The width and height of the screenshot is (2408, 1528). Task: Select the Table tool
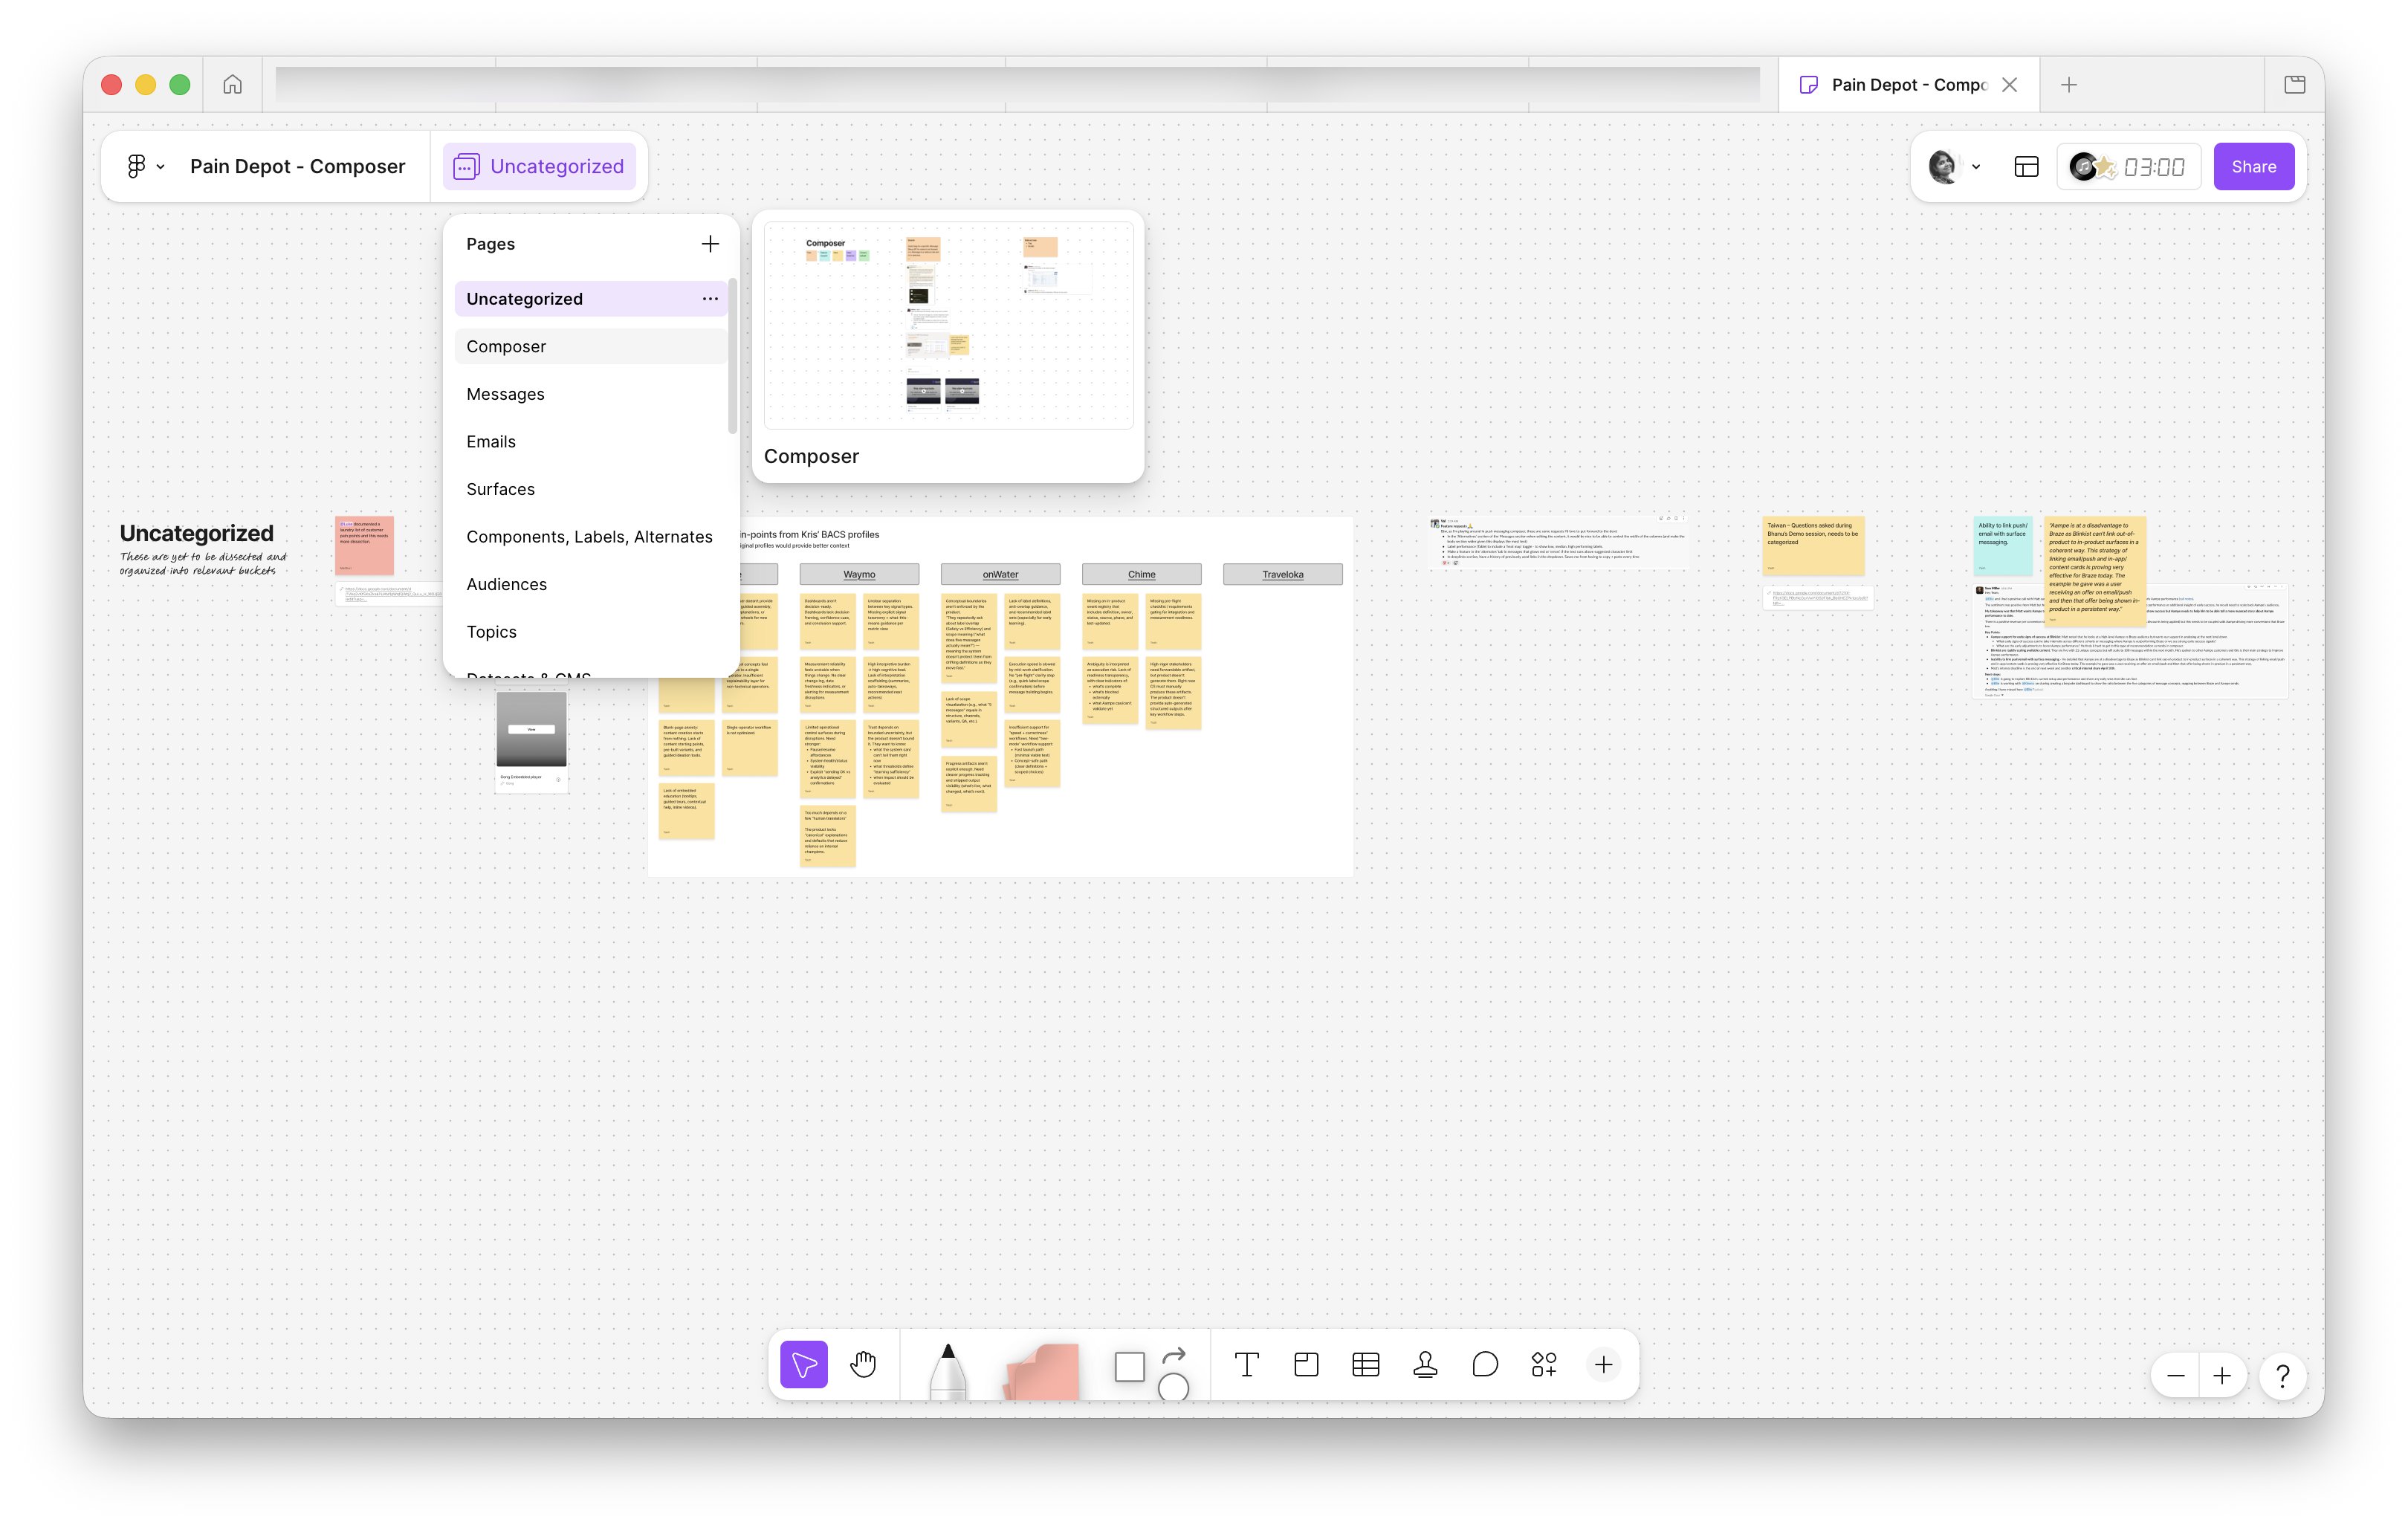[x=1365, y=1364]
